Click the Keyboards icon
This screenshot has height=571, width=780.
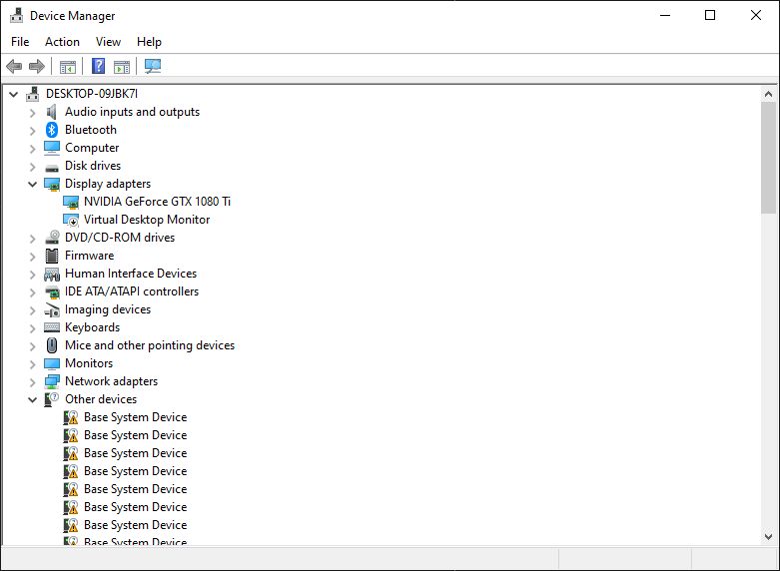(x=52, y=327)
